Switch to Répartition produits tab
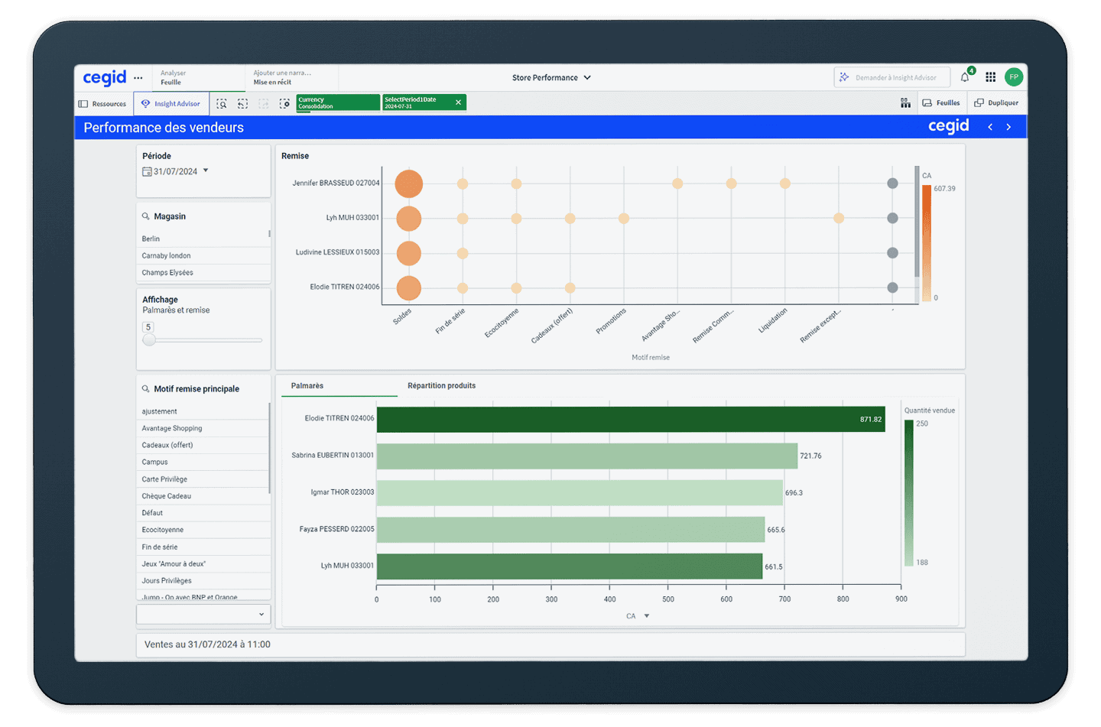Viewport: 1101px width, 727px height. [441, 386]
